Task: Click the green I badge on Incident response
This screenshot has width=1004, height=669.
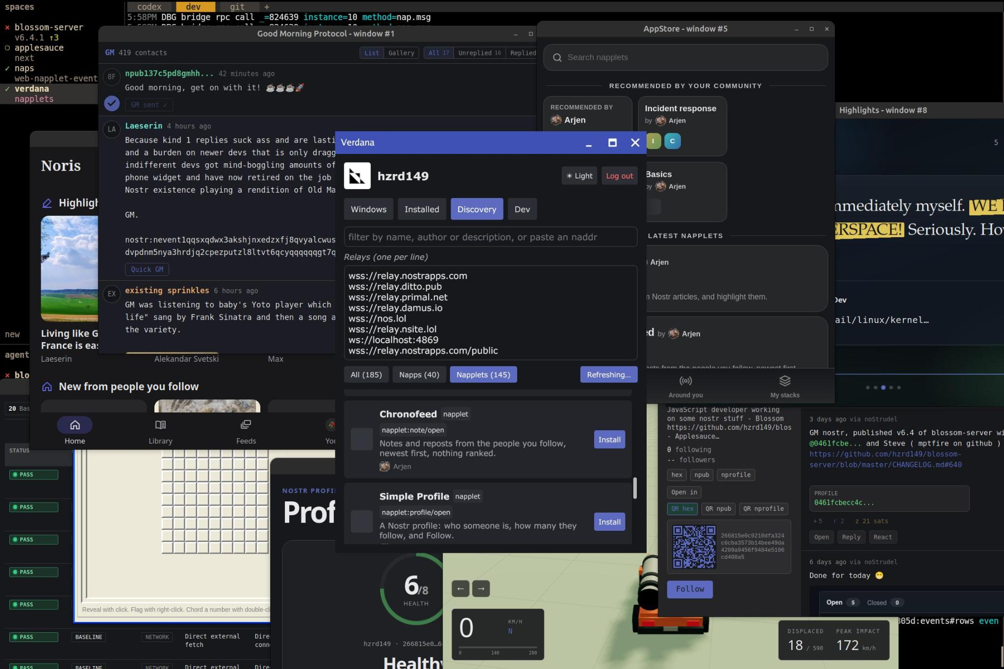Action: [x=653, y=141]
